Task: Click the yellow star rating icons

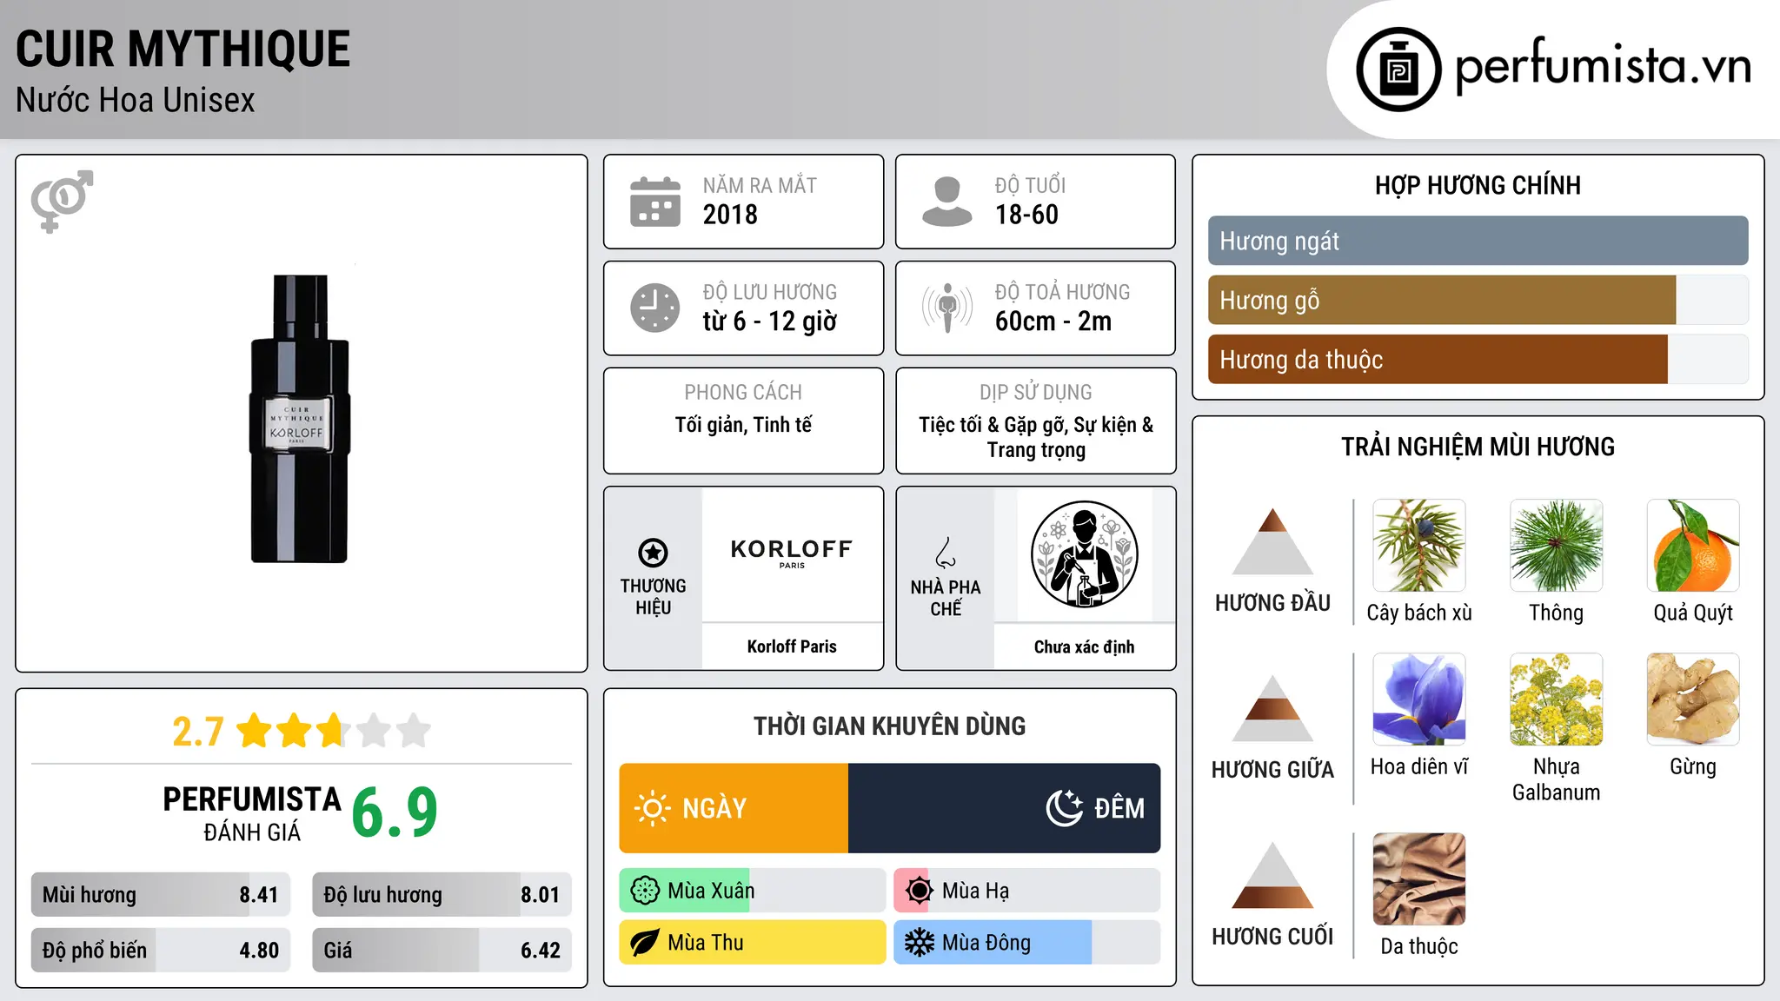Action: (334, 731)
